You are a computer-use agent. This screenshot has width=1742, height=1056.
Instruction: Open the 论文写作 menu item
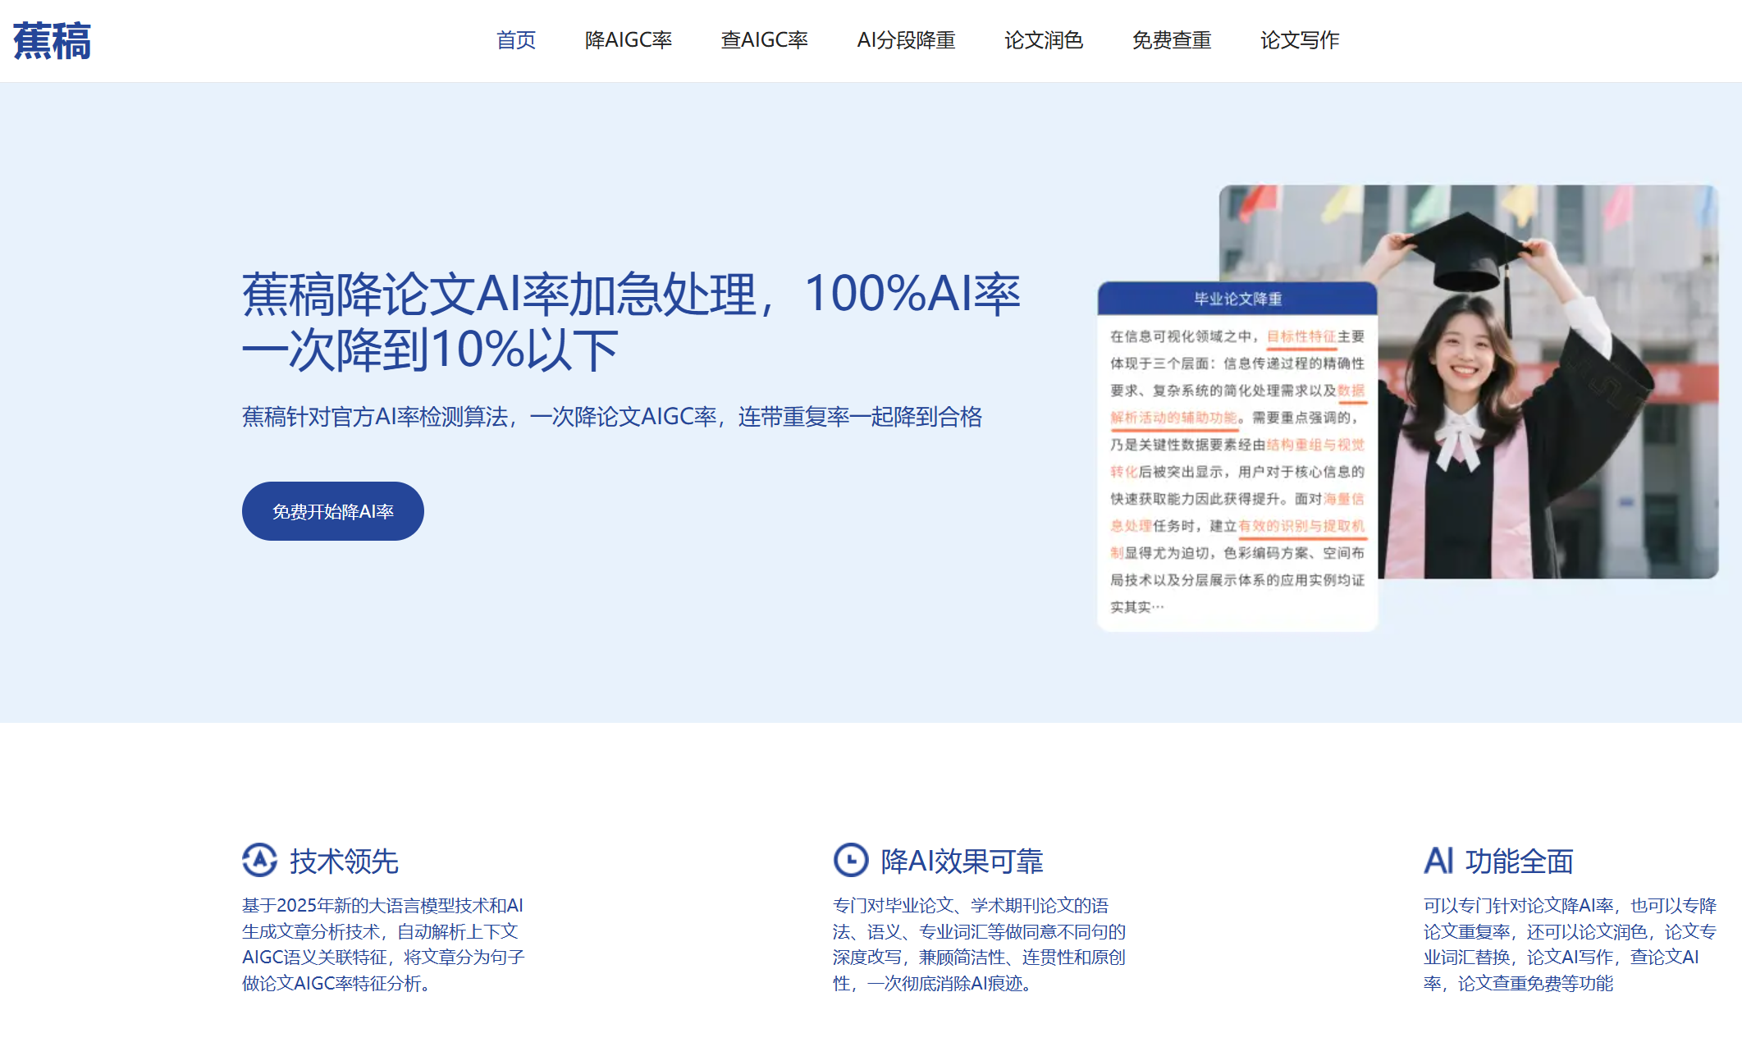coord(1299,40)
